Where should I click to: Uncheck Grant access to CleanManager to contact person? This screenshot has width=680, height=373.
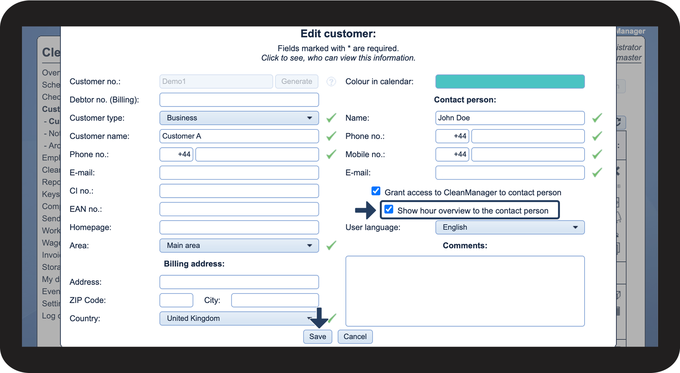[x=376, y=191]
